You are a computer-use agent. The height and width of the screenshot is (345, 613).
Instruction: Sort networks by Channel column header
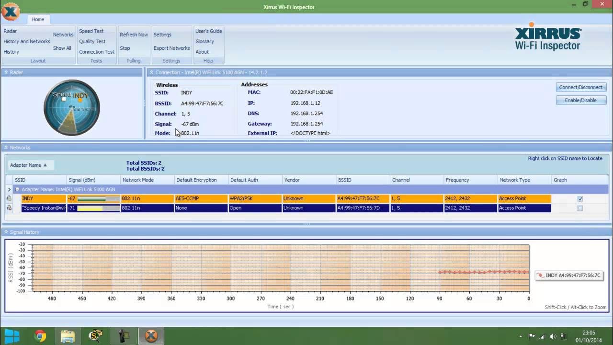coord(417,180)
